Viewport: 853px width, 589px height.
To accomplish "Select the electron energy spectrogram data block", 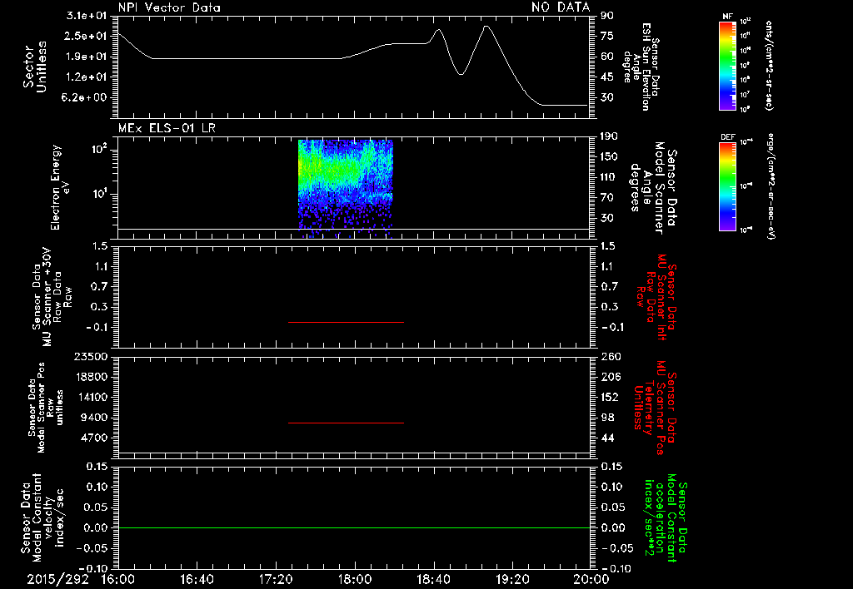I will (346, 188).
